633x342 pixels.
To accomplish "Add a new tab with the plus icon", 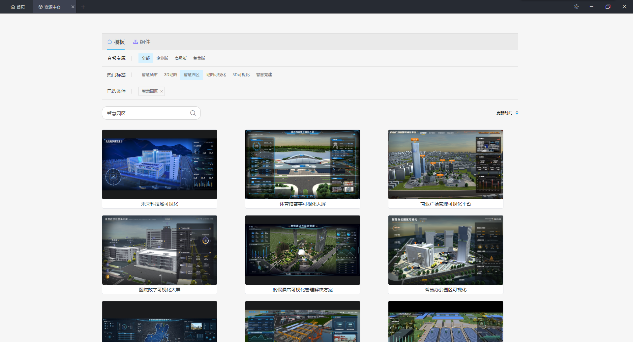I will [83, 7].
